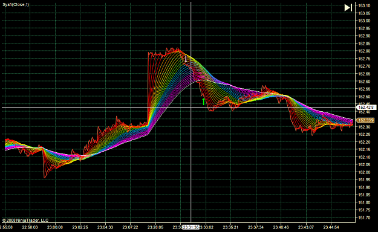Select the green up arrow signal on chart
This screenshot has height=232, width=378.
[203, 102]
